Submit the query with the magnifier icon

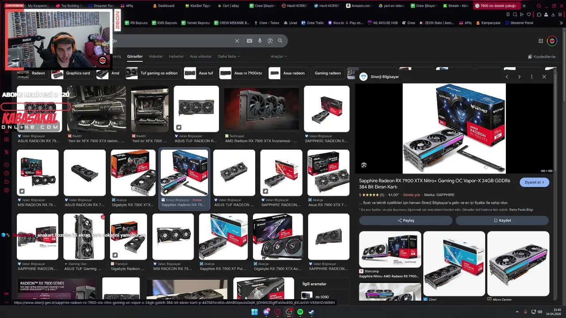280,41
